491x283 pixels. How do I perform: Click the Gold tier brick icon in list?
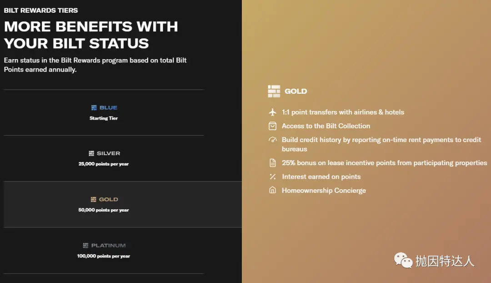tap(94, 199)
